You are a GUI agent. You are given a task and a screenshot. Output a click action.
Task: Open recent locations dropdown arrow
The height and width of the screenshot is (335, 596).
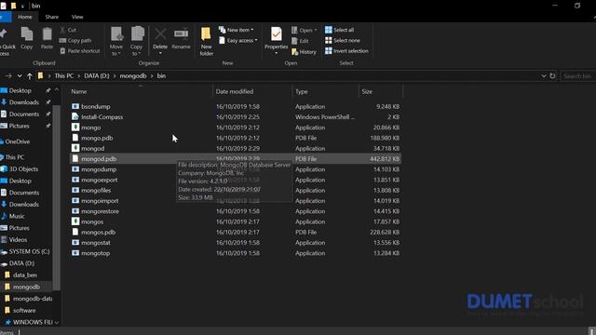[x=20, y=76]
